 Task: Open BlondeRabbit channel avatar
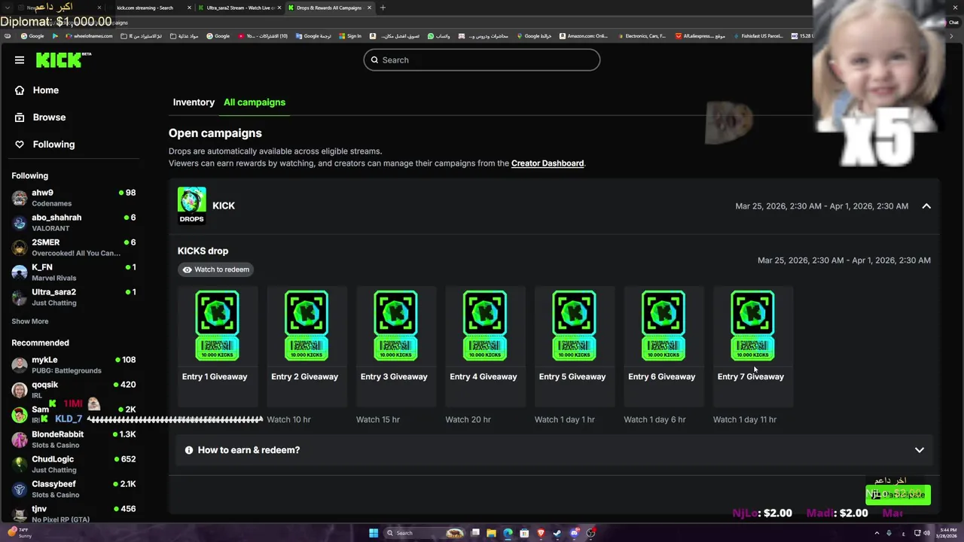coord(20,440)
